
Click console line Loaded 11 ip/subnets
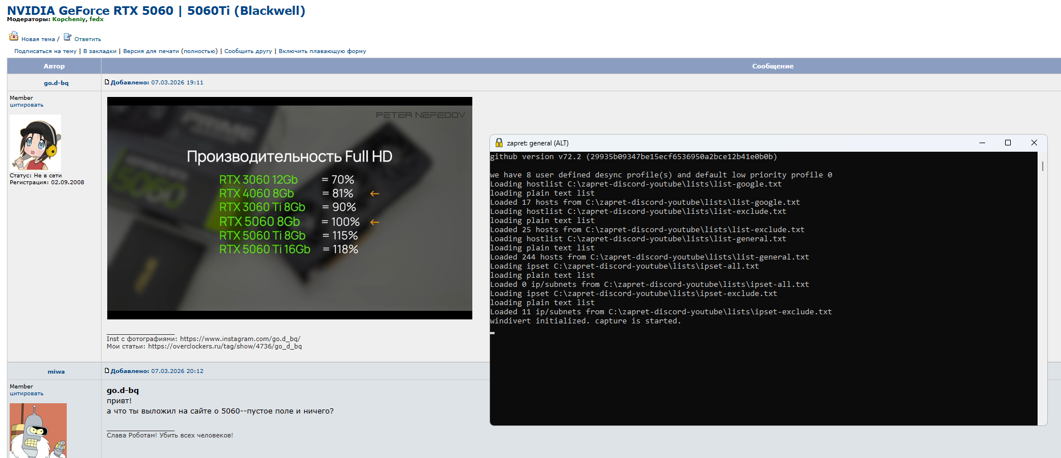661,312
